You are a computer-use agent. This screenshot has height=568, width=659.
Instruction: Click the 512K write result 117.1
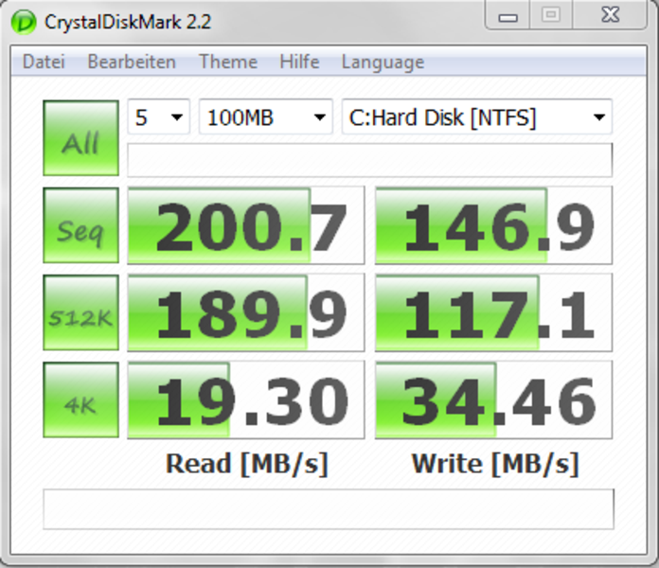pos(493,312)
